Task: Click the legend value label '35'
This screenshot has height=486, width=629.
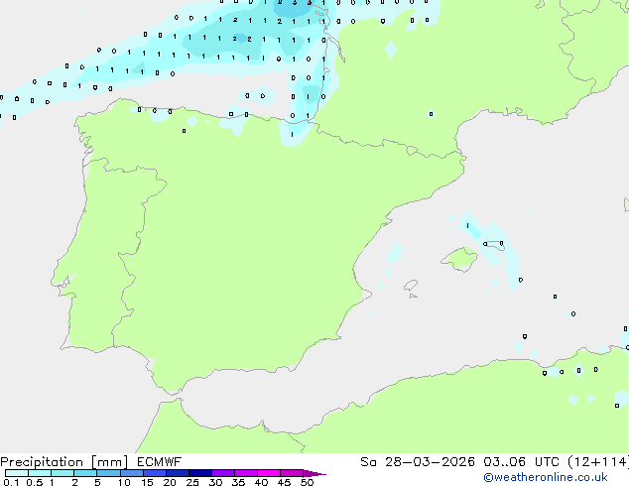Action: click(238, 482)
